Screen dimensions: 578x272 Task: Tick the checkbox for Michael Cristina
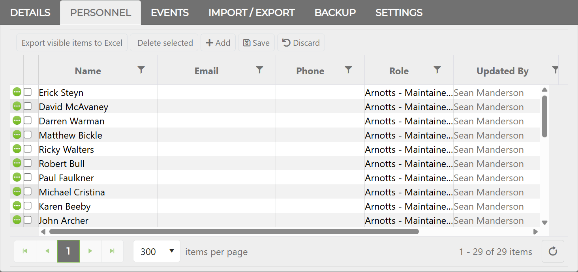click(28, 191)
